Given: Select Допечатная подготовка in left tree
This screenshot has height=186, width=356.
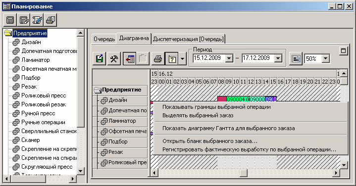Looking at the screenshot, I should [49, 51].
